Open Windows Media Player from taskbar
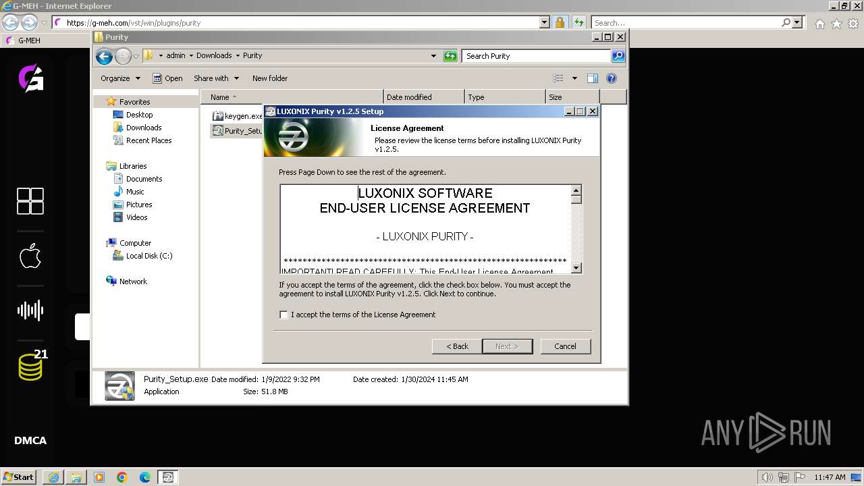This screenshot has width=864, height=486. pos(99,477)
